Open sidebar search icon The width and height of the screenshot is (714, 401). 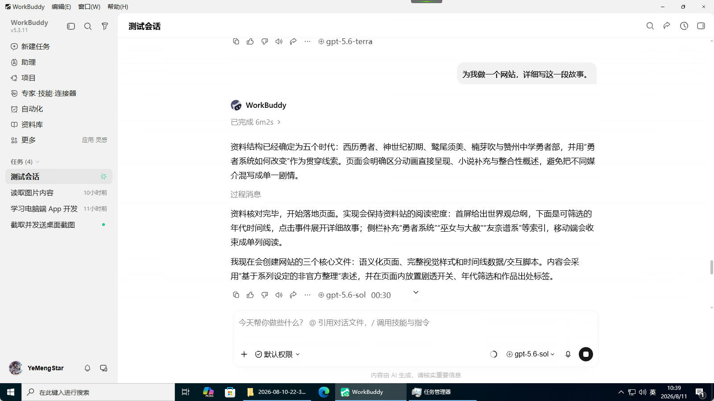click(88, 26)
